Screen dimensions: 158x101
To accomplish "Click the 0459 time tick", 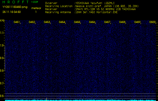I will pyautogui.click(x=137, y=22).
